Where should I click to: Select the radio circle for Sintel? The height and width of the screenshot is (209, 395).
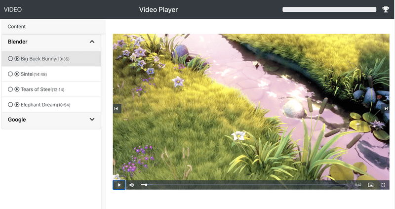click(x=10, y=74)
